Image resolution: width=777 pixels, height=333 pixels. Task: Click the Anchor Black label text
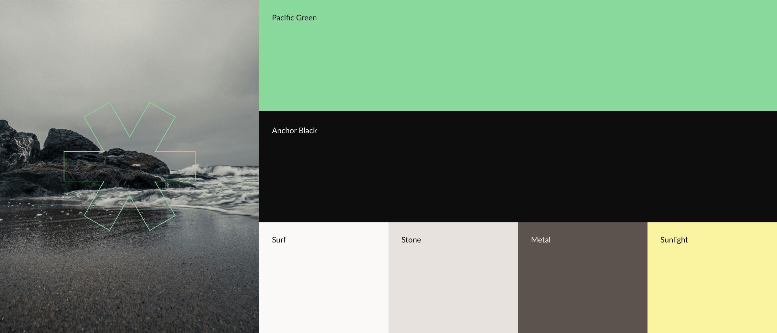pyautogui.click(x=294, y=131)
